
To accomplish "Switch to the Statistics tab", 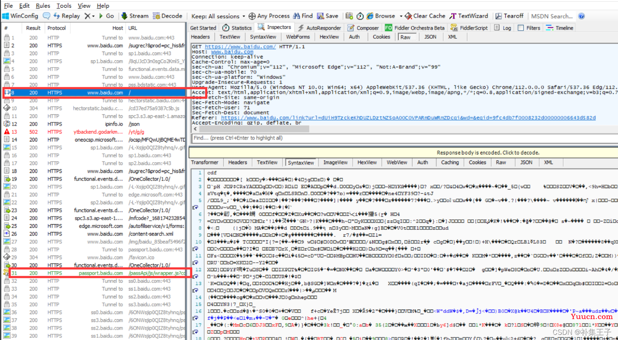I will pos(237,28).
